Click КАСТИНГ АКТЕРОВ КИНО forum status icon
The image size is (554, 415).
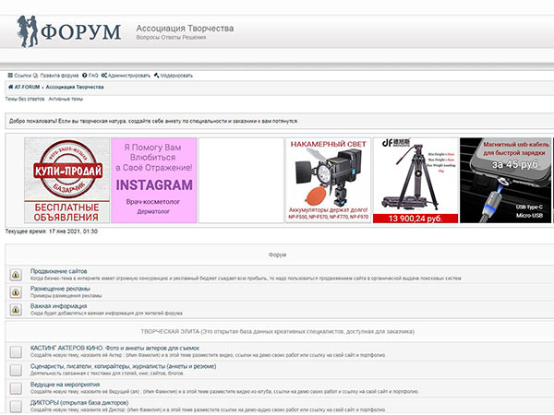16,351
